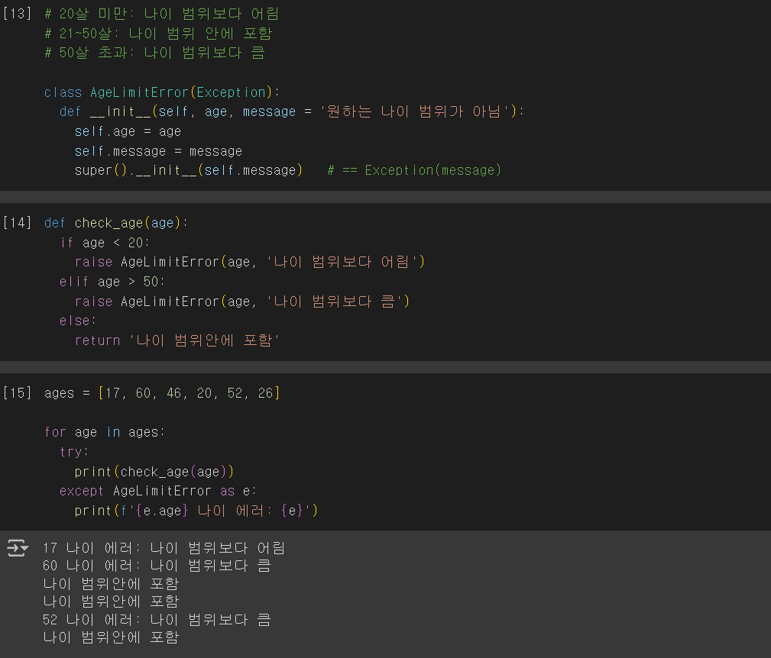This screenshot has height=658, width=771.
Task: Click output line '17 나이 에러: 나이 범위보다 어림'
Action: [164, 548]
